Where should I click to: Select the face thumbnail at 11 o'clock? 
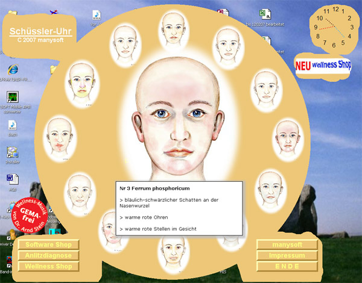click(125, 45)
